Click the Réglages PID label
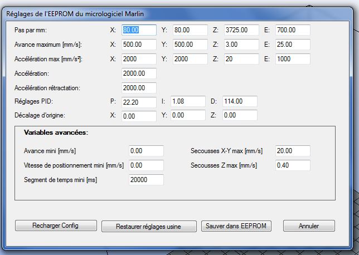The image size is (359, 255). click(33, 101)
